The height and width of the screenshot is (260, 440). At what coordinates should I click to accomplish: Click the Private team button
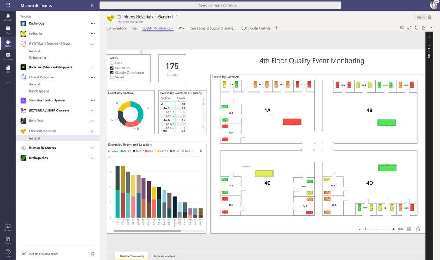point(423,17)
